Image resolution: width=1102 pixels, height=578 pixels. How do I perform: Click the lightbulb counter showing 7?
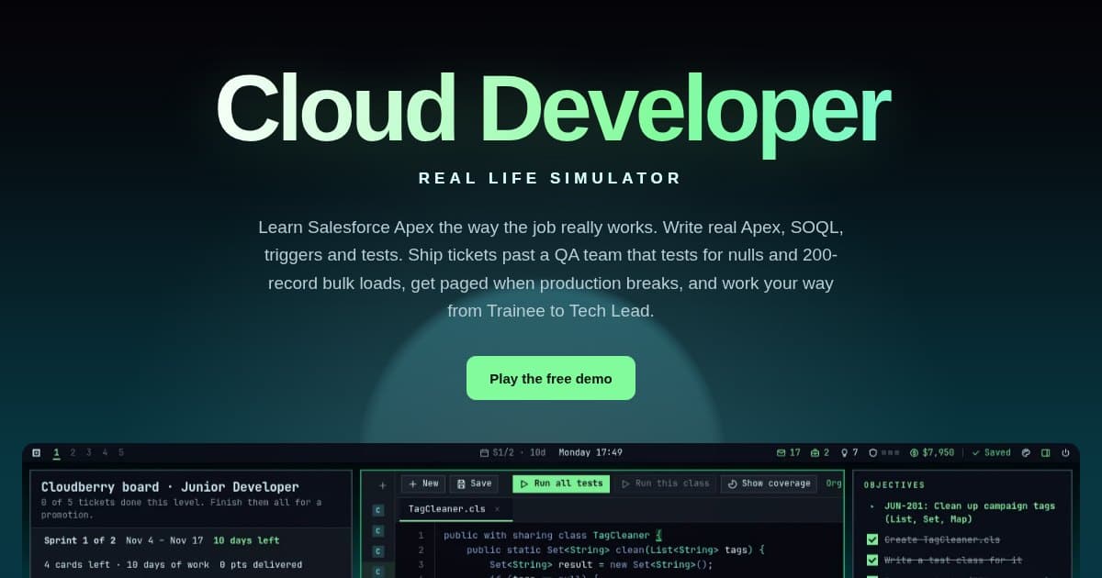(x=849, y=452)
